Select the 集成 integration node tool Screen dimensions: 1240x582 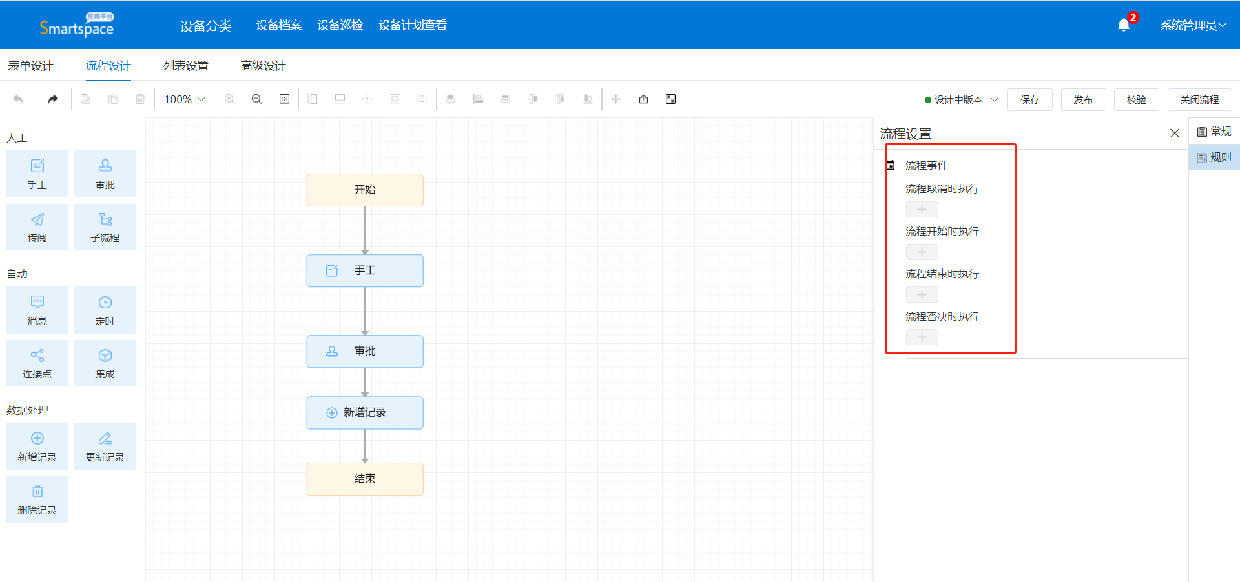click(105, 363)
